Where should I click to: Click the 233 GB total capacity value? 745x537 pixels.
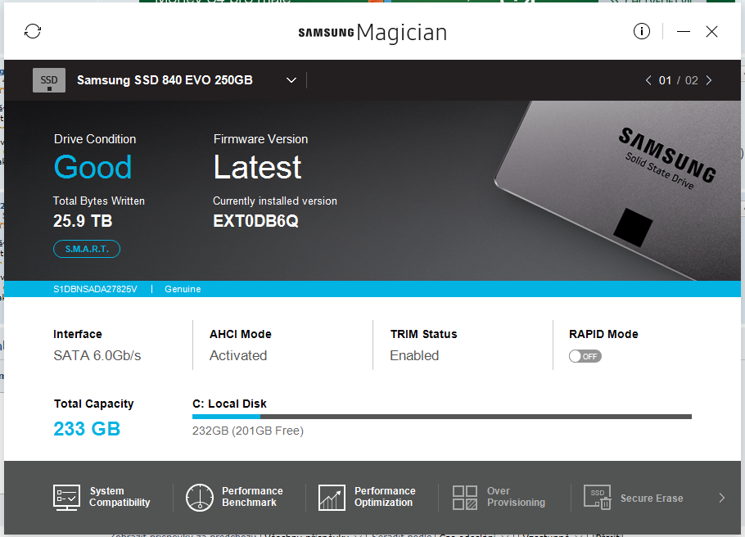(87, 429)
